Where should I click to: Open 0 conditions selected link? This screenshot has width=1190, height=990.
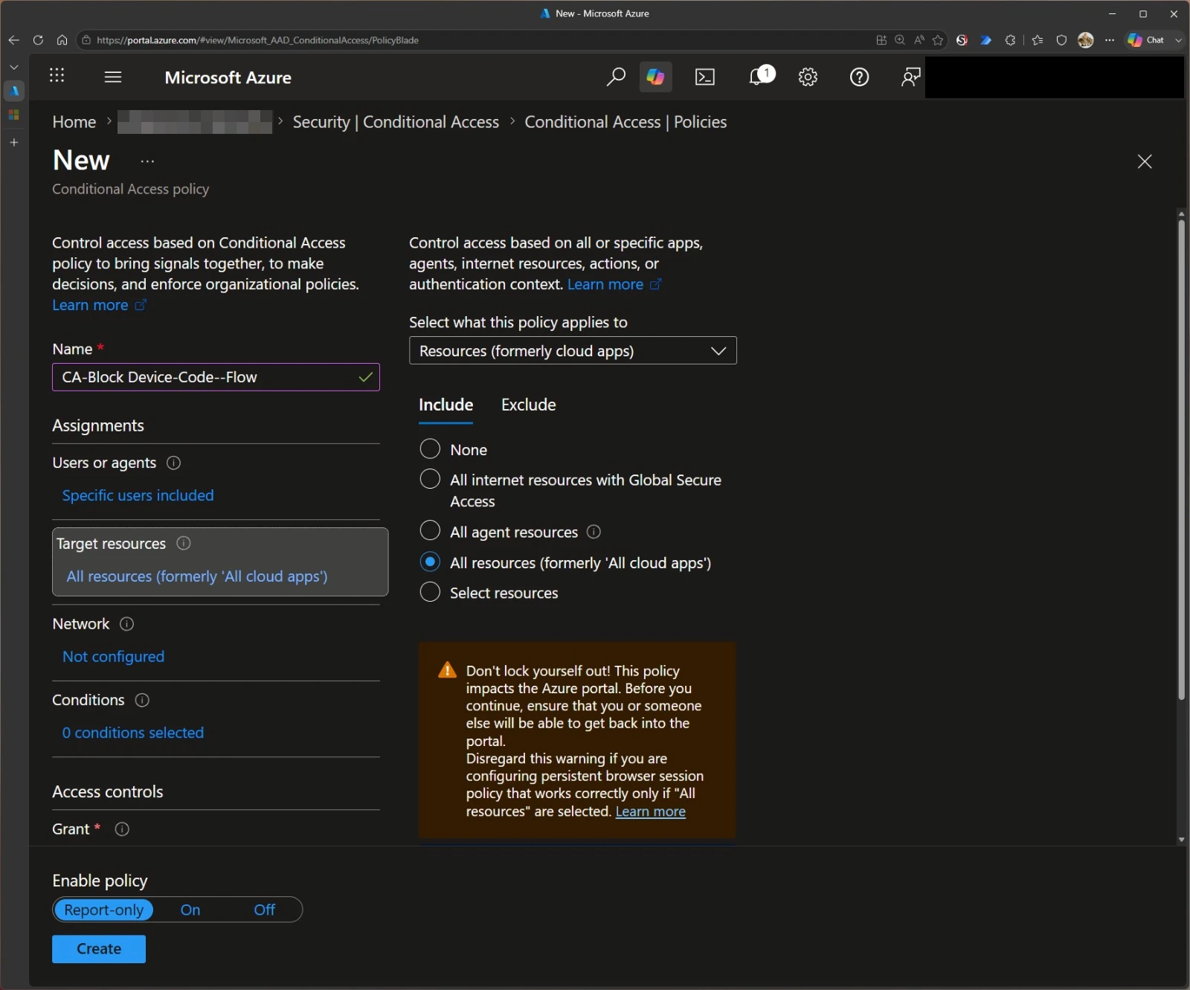133,733
